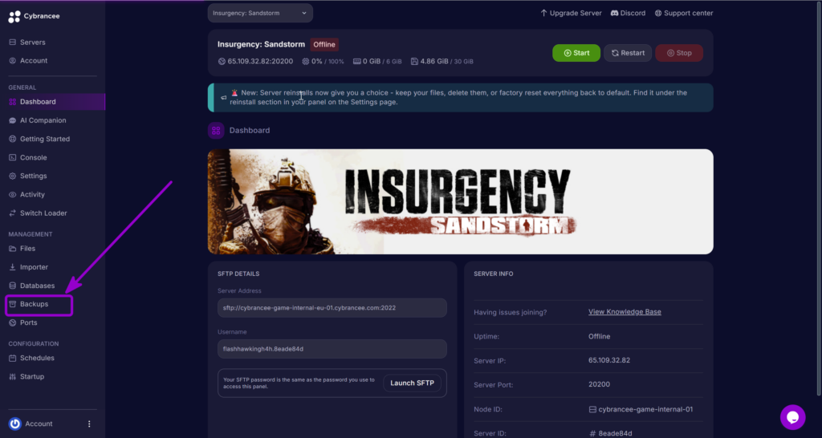The height and width of the screenshot is (438, 822).
Task: Click the Cybrancee logo icon
Action: point(14,16)
